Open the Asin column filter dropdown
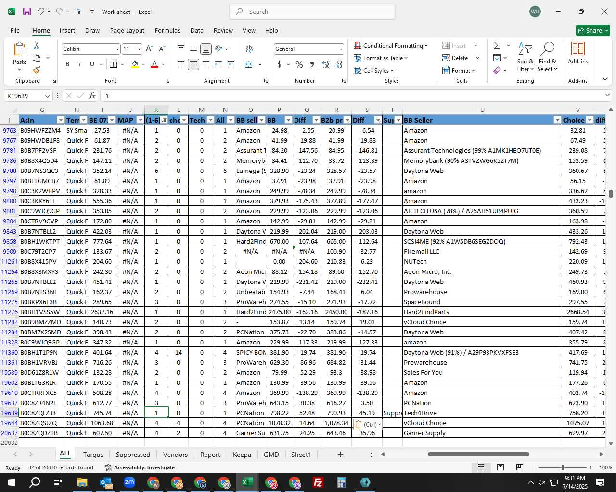This screenshot has height=492, width=616. [61, 120]
